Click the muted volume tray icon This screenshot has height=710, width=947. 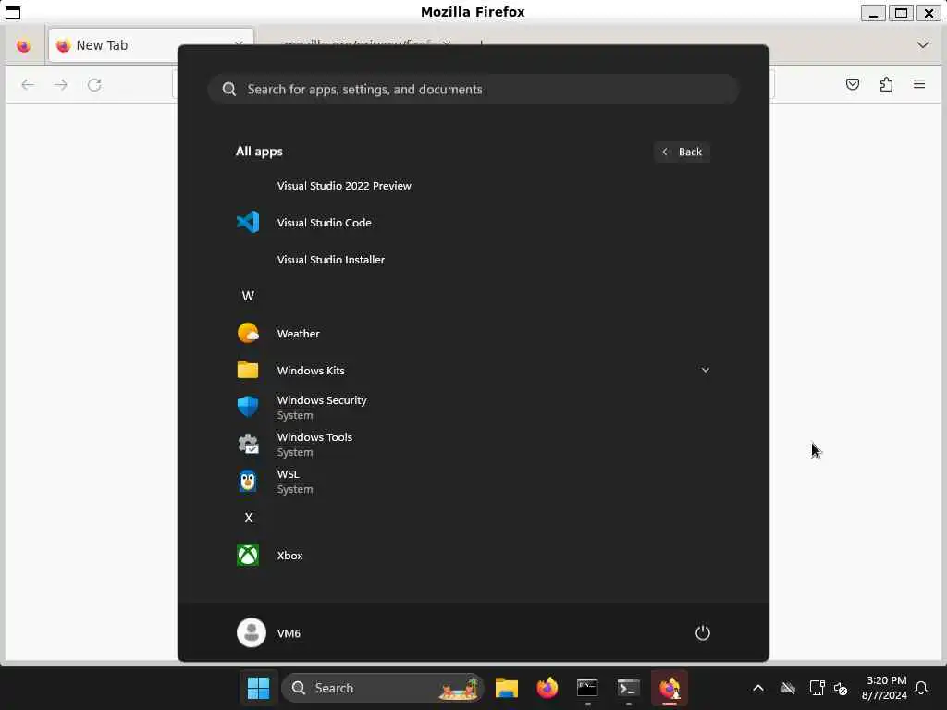tap(840, 688)
